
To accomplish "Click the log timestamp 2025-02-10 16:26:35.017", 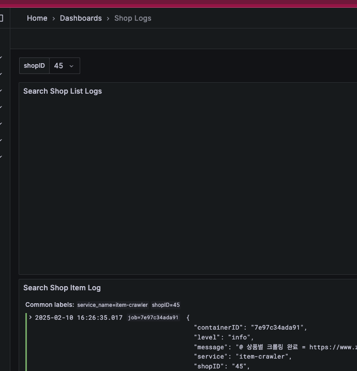I will [x=79, y=318].
